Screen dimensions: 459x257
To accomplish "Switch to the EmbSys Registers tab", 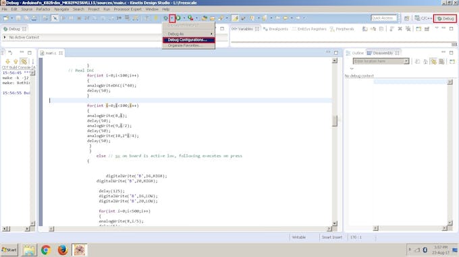I will [309, 29].
